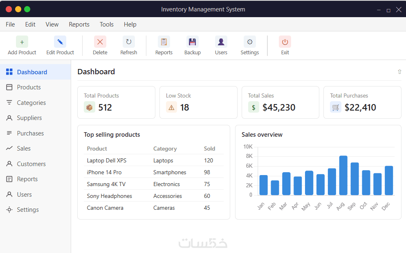The width and height of the screenshot is (406, 253).
Task: Click the Low Stock summary card
Action: [198, 102]
